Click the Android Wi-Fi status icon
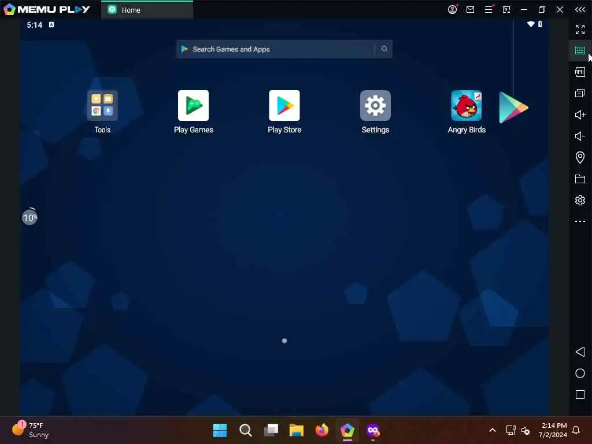Viewport: 592px width, 444px height. click(x=531, y=24)
